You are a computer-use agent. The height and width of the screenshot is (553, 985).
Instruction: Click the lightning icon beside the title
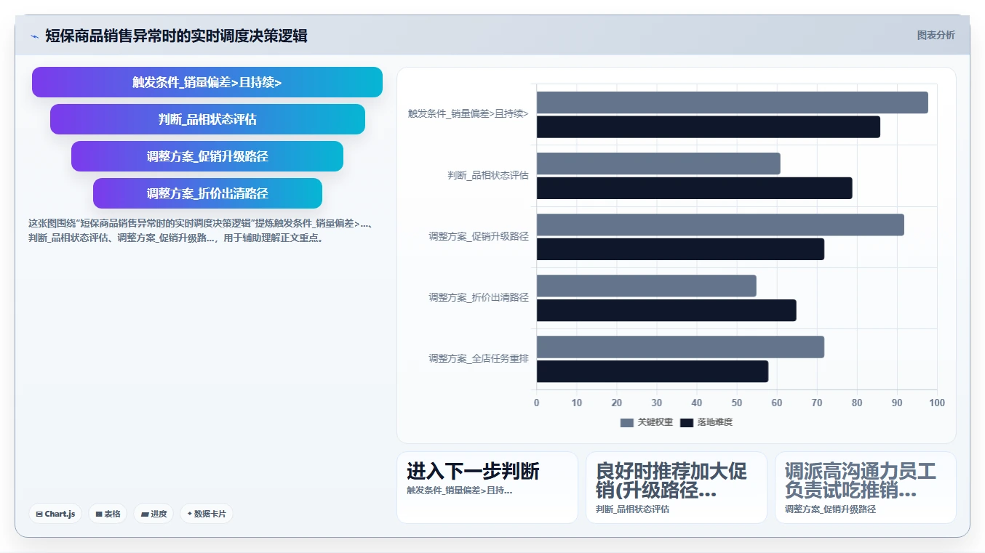[x=34, y=36]
